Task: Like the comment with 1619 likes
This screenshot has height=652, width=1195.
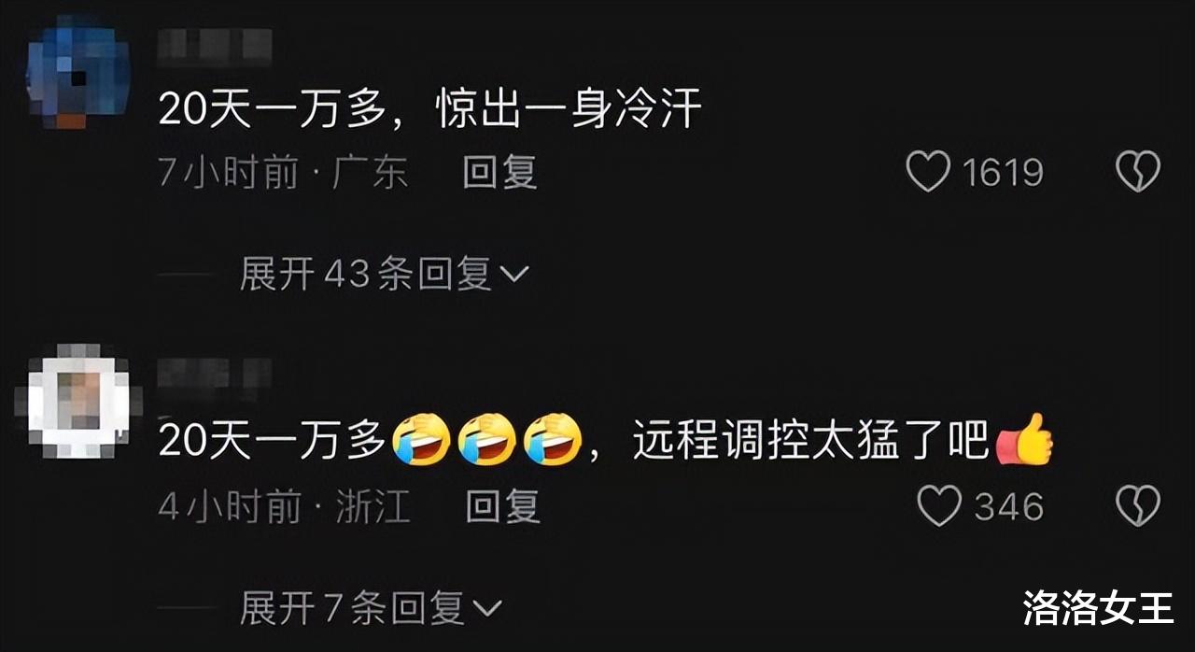Action: (x=928, y=172)
